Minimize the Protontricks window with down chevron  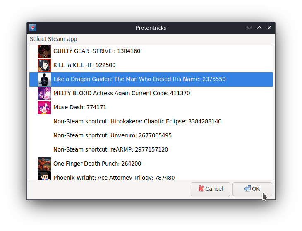pos(249,28)
